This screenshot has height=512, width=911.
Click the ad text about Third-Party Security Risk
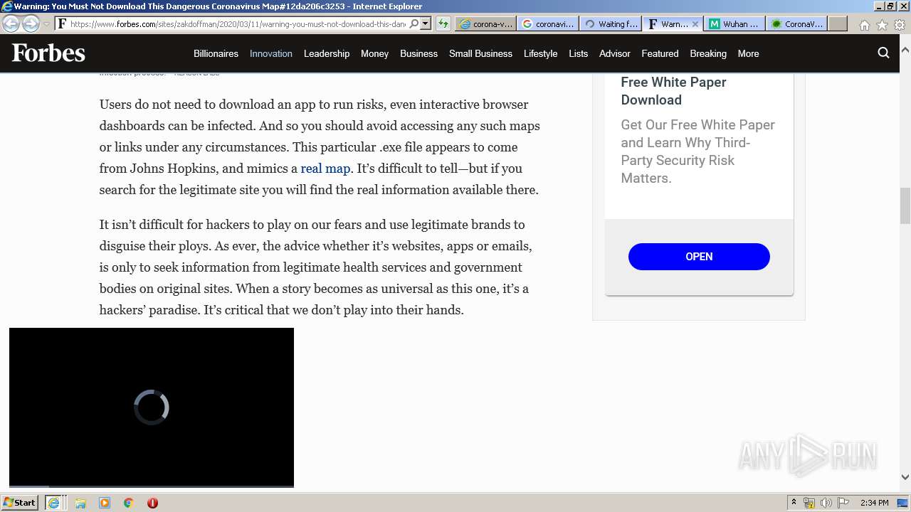697,151
